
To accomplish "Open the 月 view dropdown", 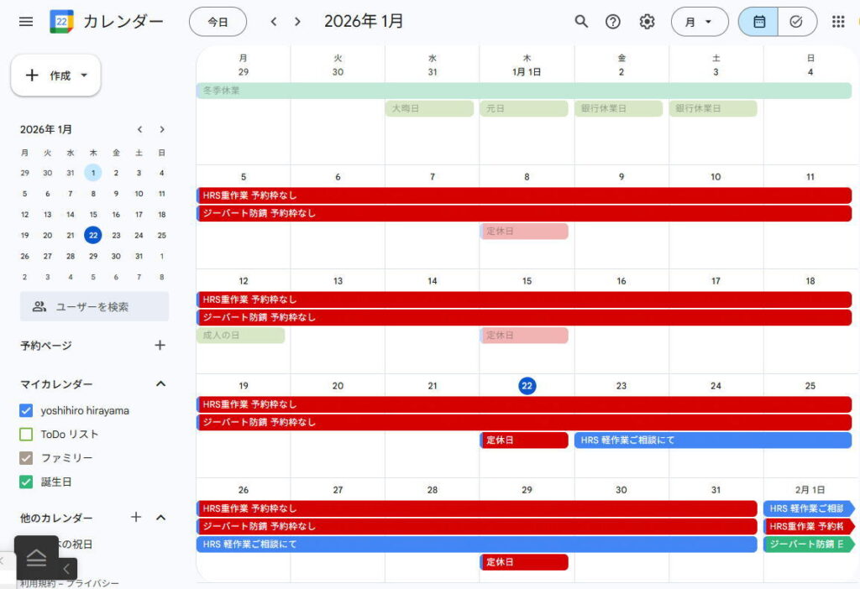I will (700, 21).
